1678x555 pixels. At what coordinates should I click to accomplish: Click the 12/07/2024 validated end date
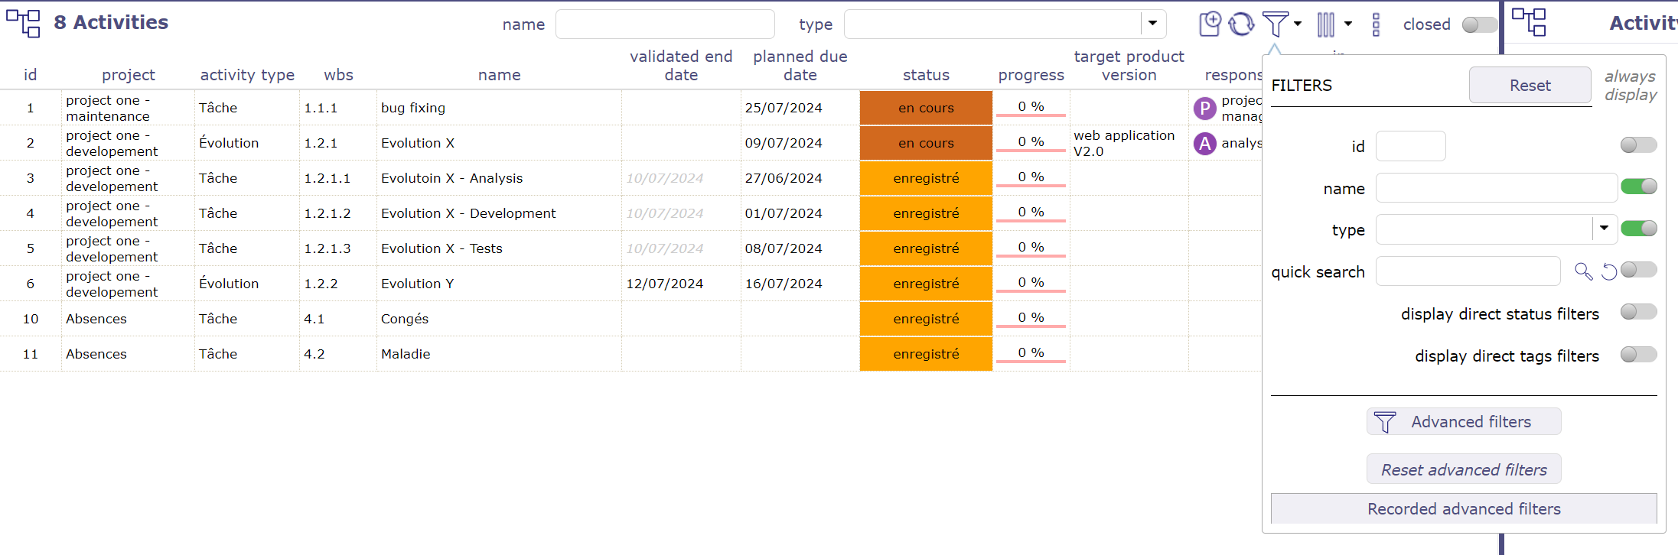pyautogui.click(x=664, y=284)
